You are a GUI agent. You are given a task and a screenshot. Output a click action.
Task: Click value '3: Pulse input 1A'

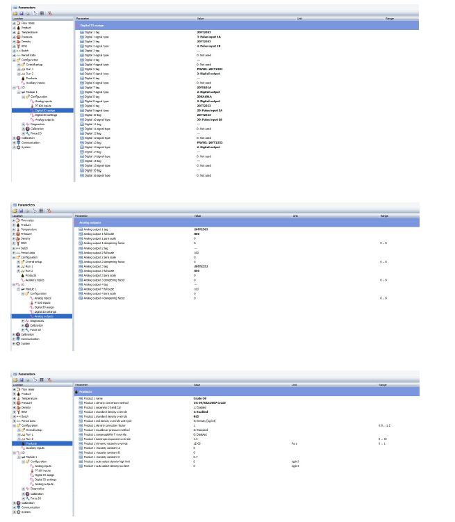pyautogui.click(x=208, y=37)
